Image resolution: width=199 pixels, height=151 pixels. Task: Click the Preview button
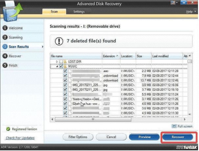144,137
